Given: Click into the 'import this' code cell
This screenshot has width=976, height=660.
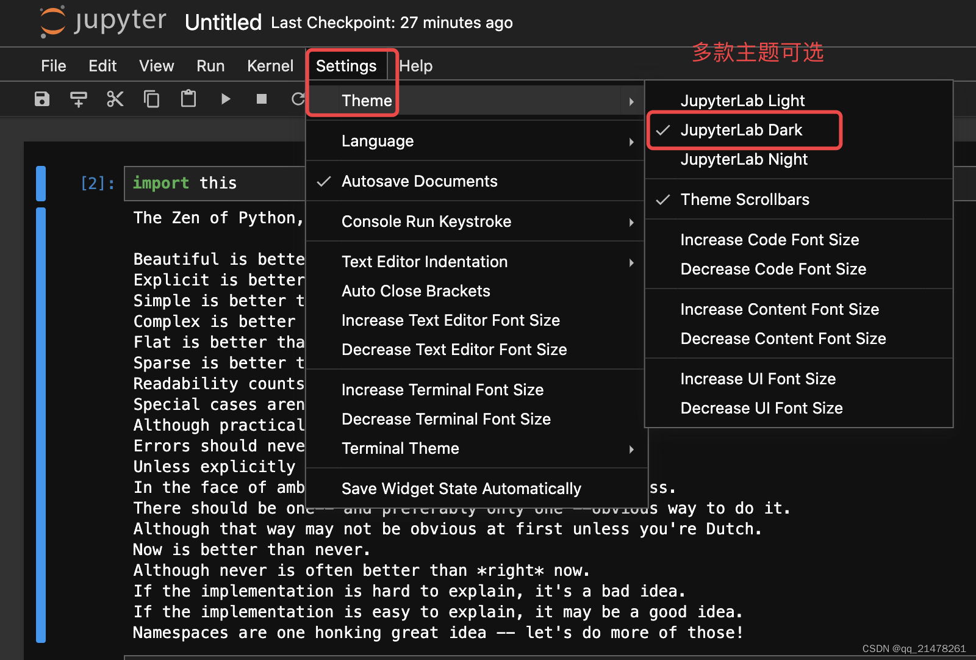Looking at the screenshot, I should (x=215, y=183).
